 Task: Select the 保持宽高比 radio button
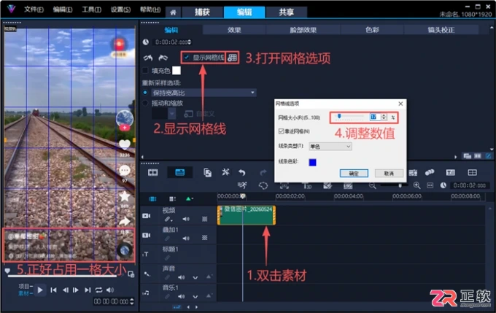click(x=145, y=93)
